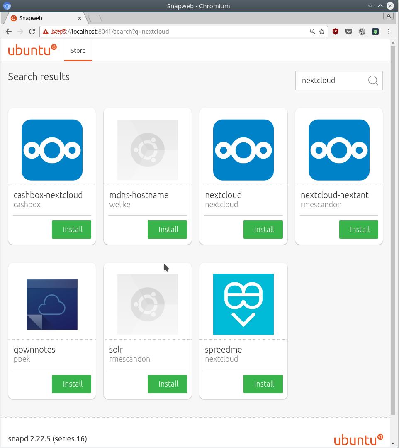Click scrollbar down arrow

pos(393,443)
